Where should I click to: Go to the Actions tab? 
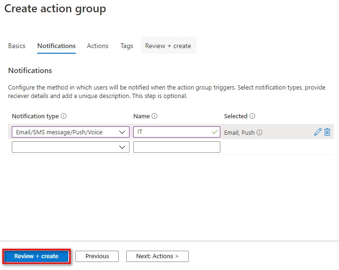click(97, 46)
